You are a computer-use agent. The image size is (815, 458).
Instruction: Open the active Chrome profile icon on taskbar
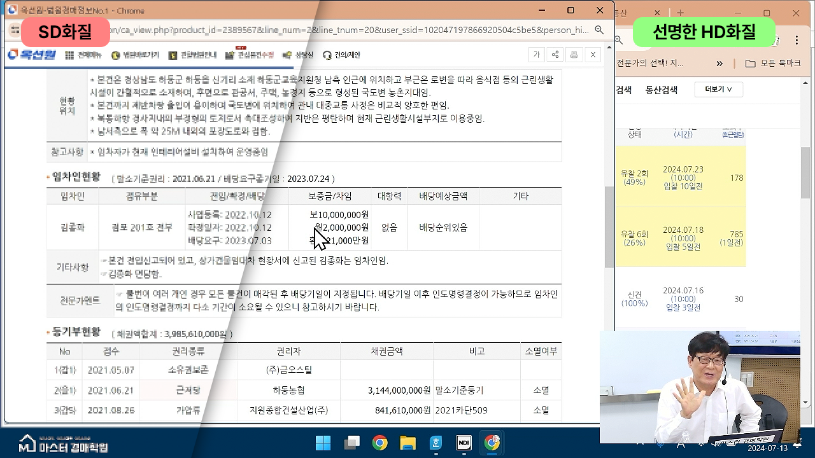492,443
